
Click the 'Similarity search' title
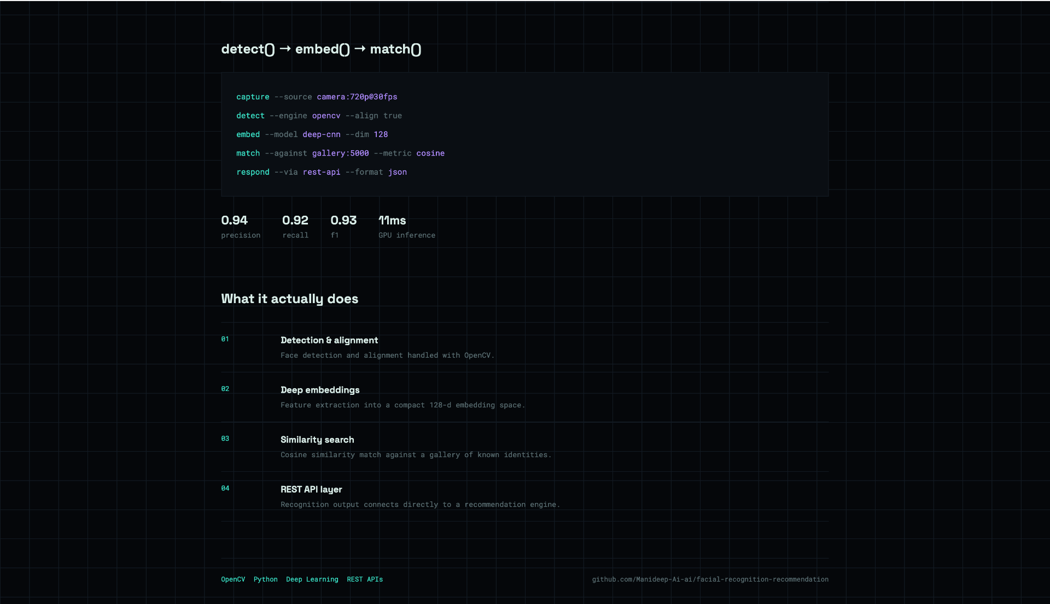pyautogui.click(x=317, y=440)
